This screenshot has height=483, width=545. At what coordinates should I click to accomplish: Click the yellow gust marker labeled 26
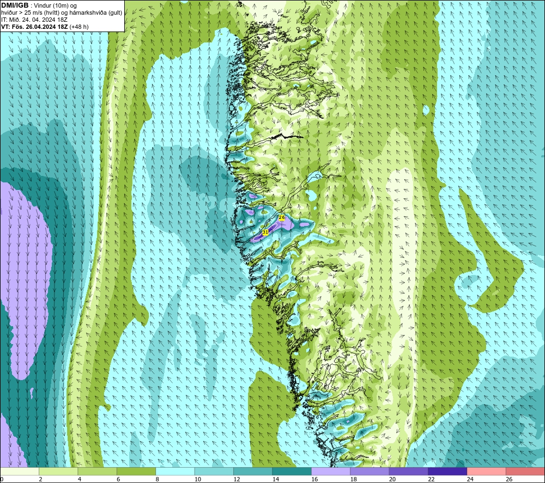(282, 217)
